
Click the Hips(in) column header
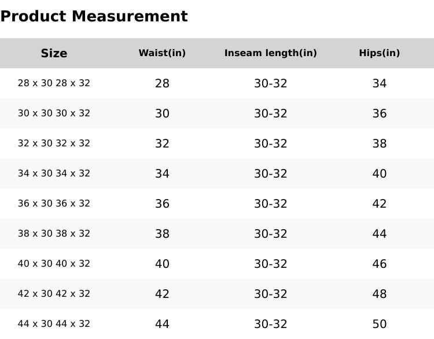pos(379,53)
